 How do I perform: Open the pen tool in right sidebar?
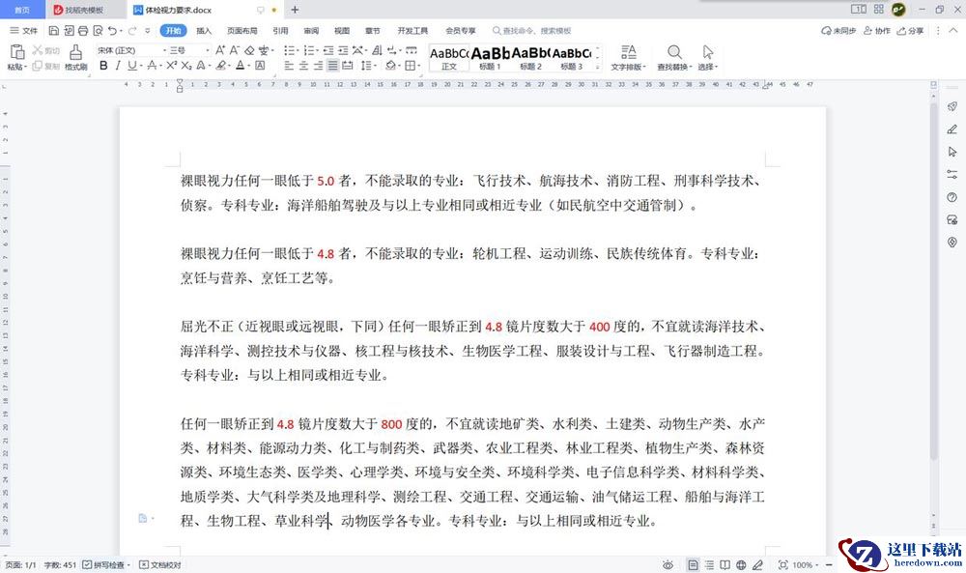click(x=952, y=129)
